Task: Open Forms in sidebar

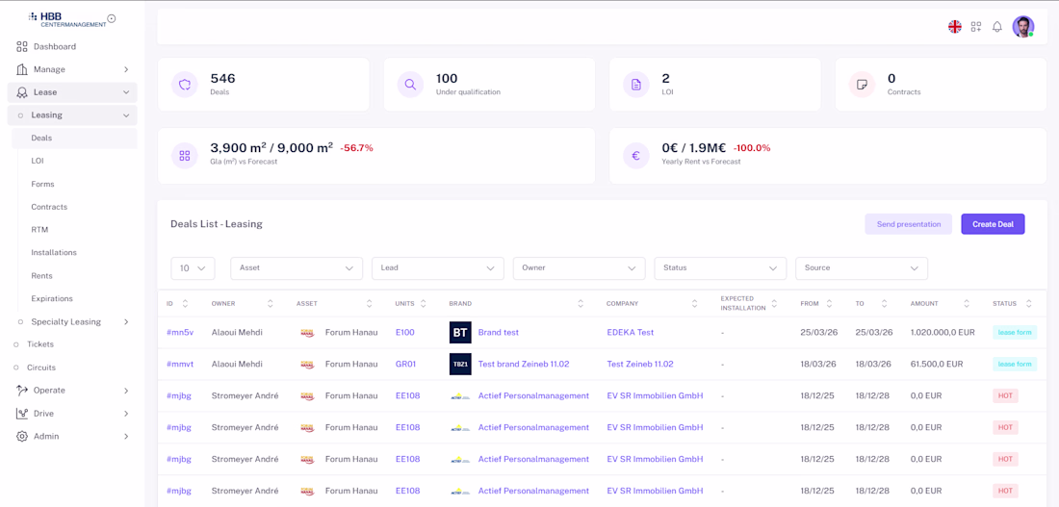Action: point(42,184)
